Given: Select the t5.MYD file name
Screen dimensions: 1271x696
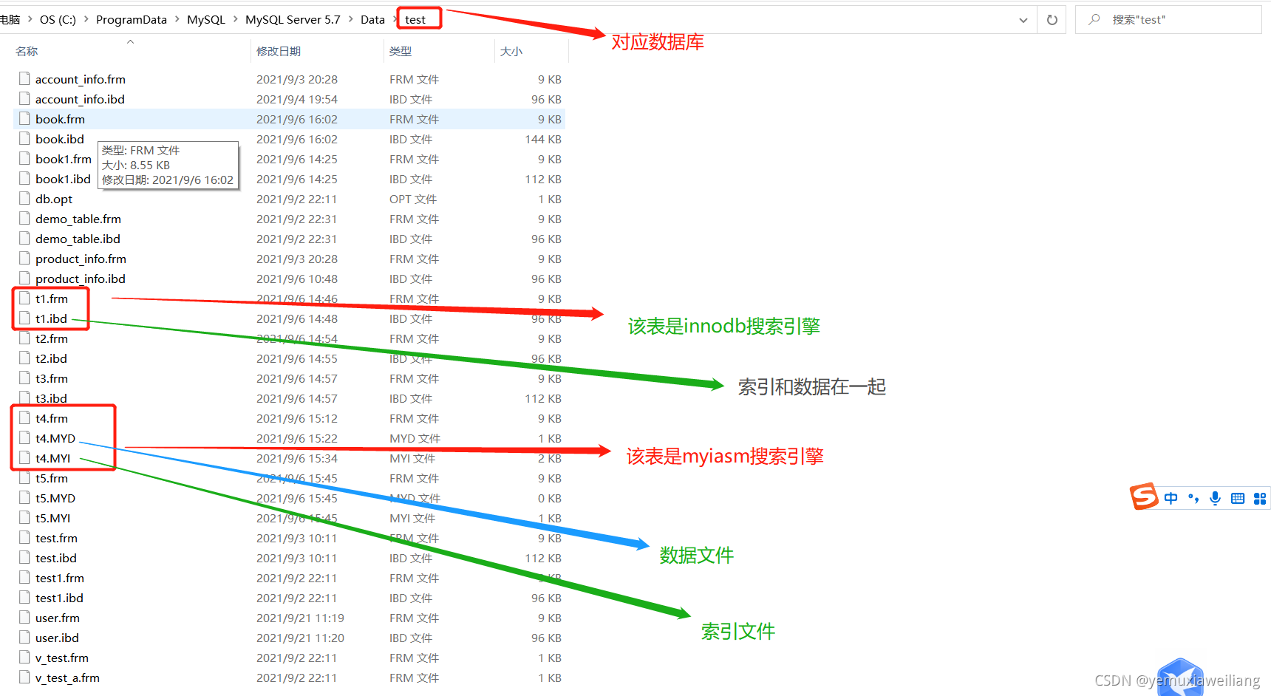Looking at the screenshot, I should [55, 498].
